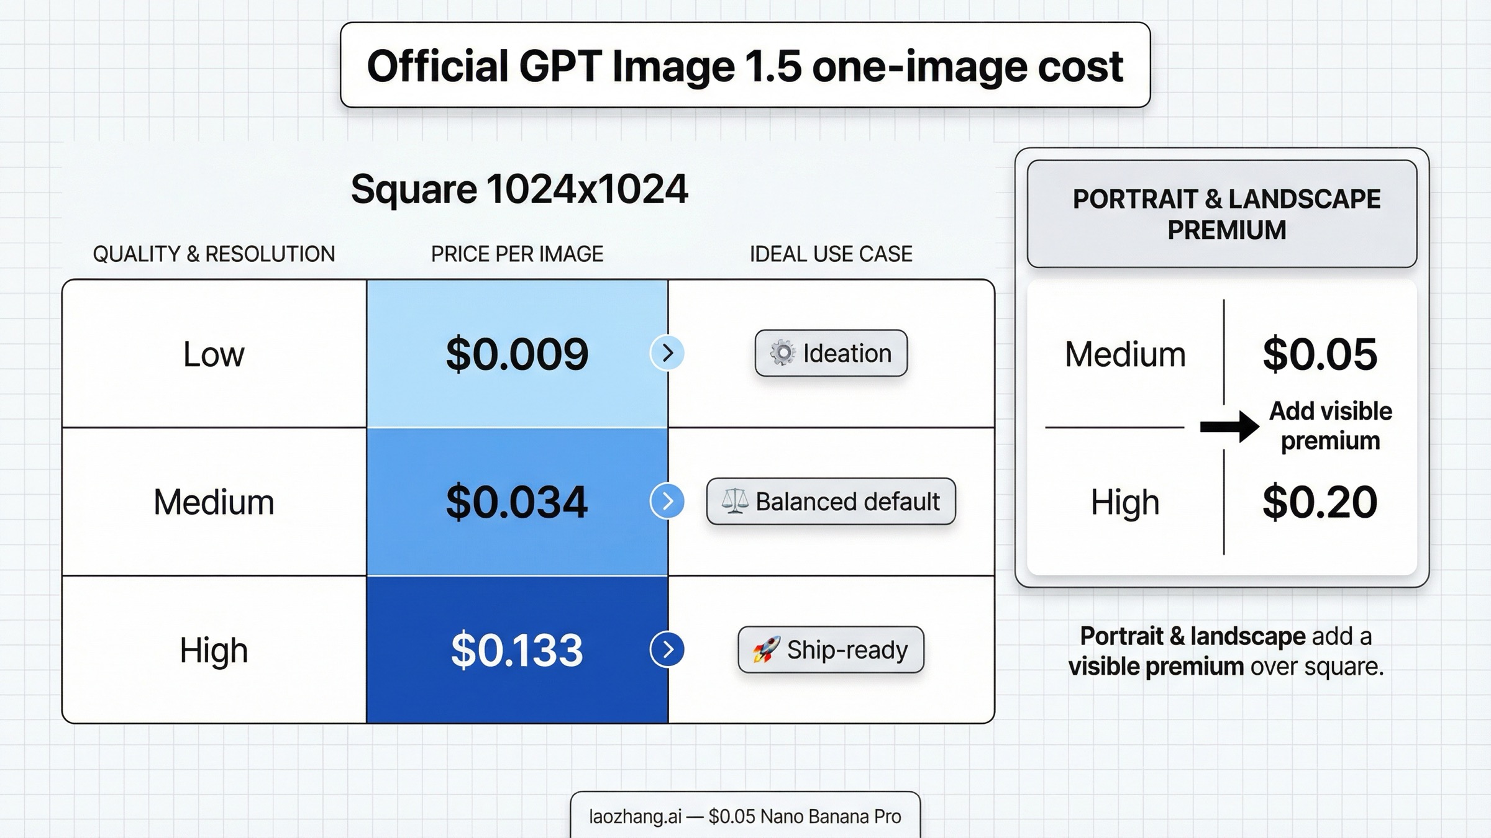Screen dimensions: 1491x838
Task: Click the High quality row label
Action: click(212, 649)
